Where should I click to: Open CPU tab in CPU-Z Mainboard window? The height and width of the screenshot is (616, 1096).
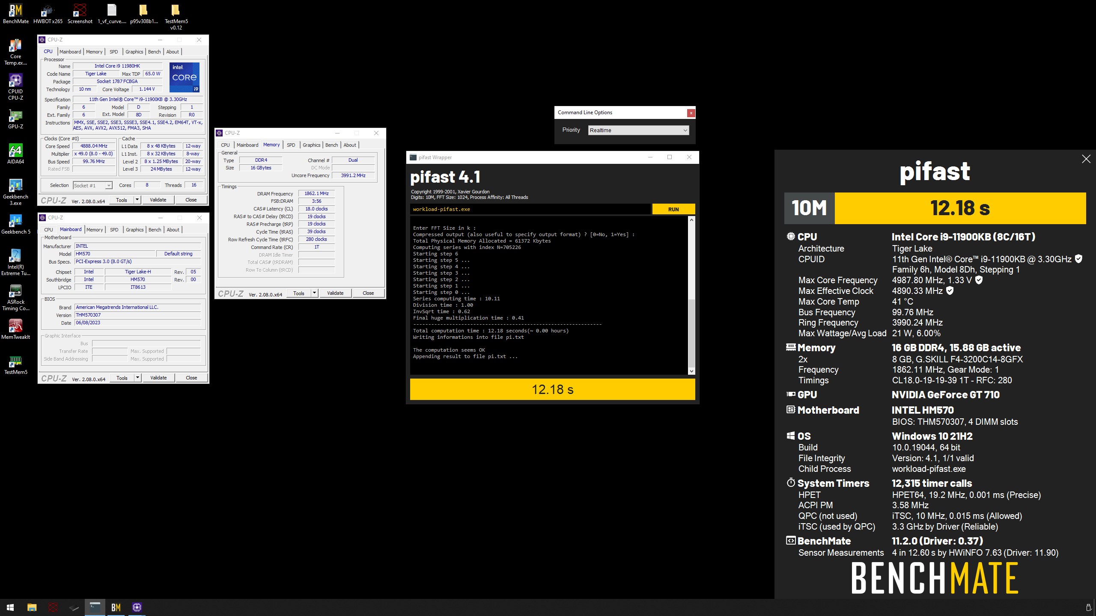click(x=49, y=230)
